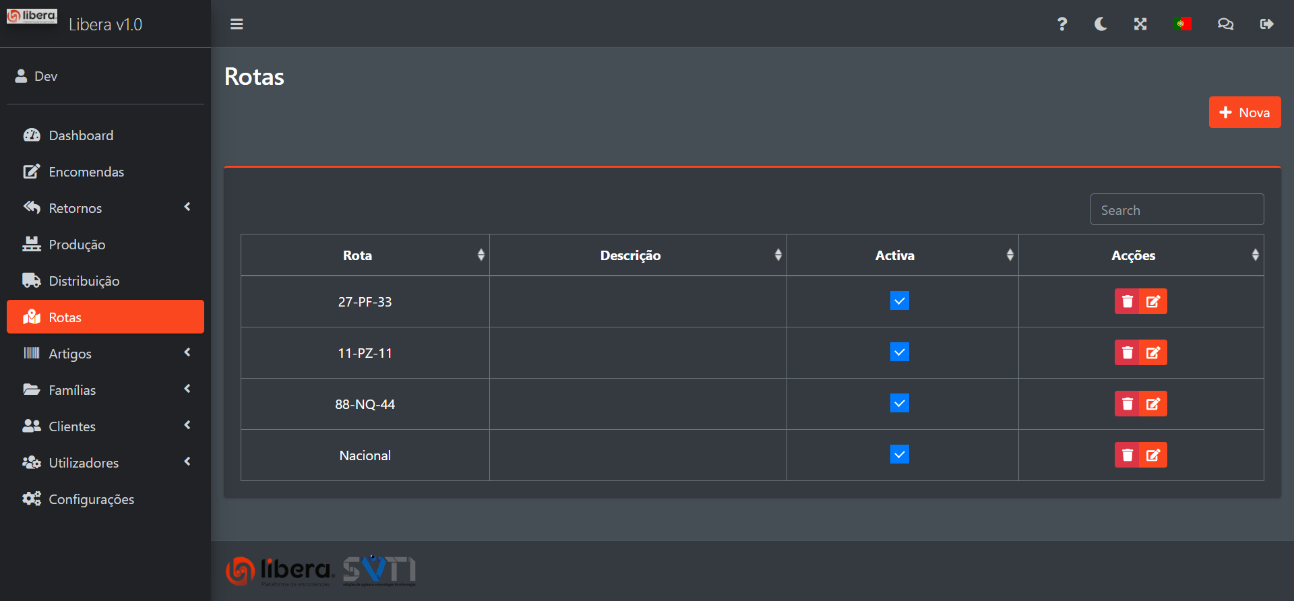1294x601 pixels.
Task: Log out using the sign-out icon
Action: (1266, 24)
